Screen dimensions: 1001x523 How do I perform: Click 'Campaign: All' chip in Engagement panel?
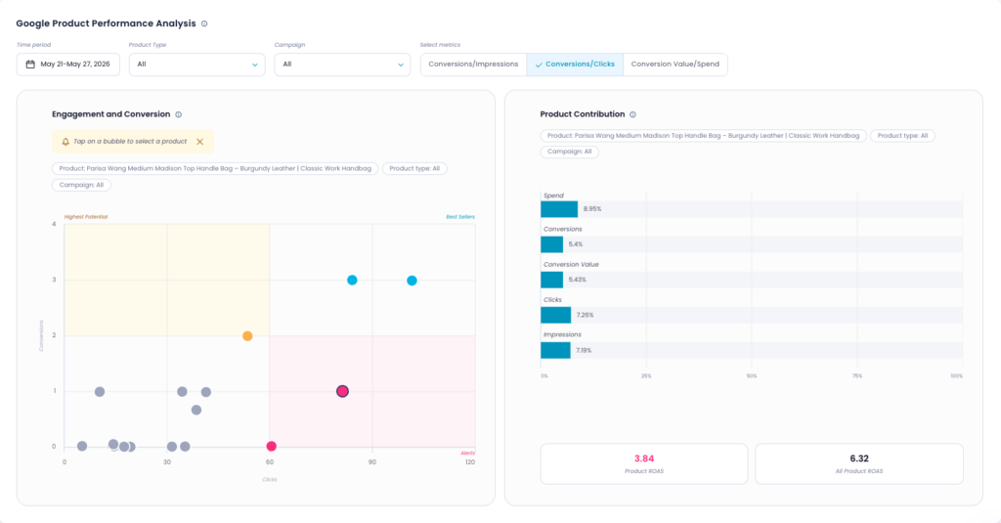[82, 185]
